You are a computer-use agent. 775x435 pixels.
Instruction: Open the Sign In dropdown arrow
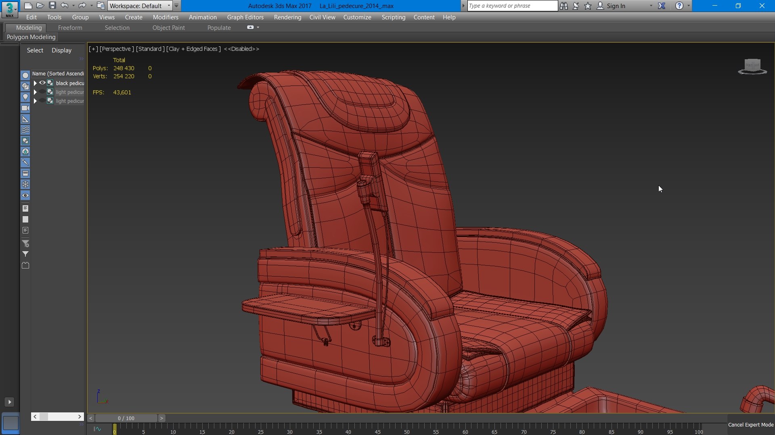pyautogui.click(x=651, y=6)
